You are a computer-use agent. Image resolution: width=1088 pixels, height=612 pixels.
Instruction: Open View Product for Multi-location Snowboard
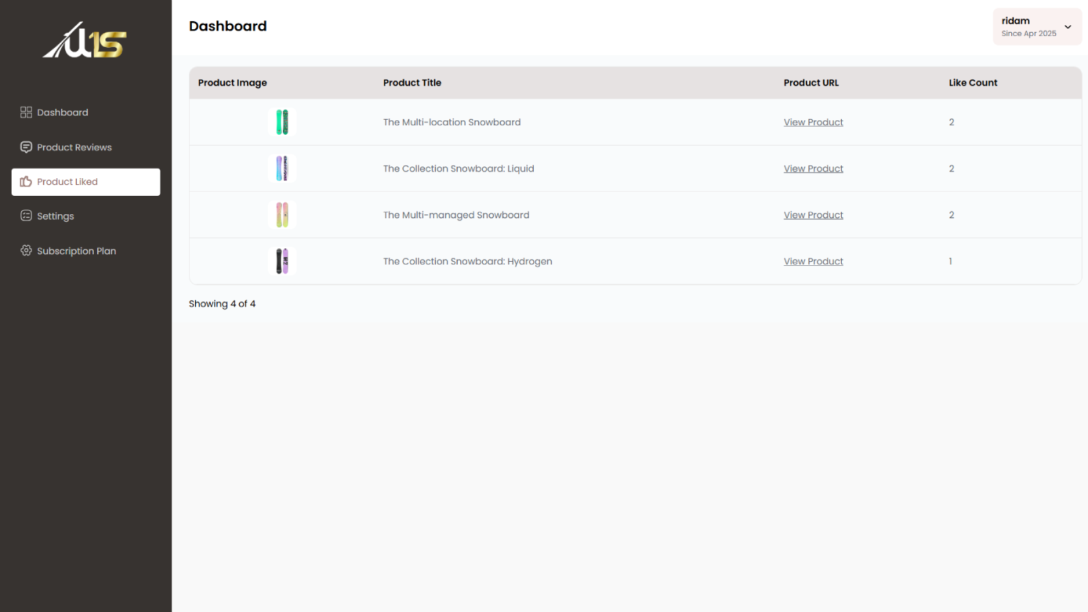pos(813,122)
